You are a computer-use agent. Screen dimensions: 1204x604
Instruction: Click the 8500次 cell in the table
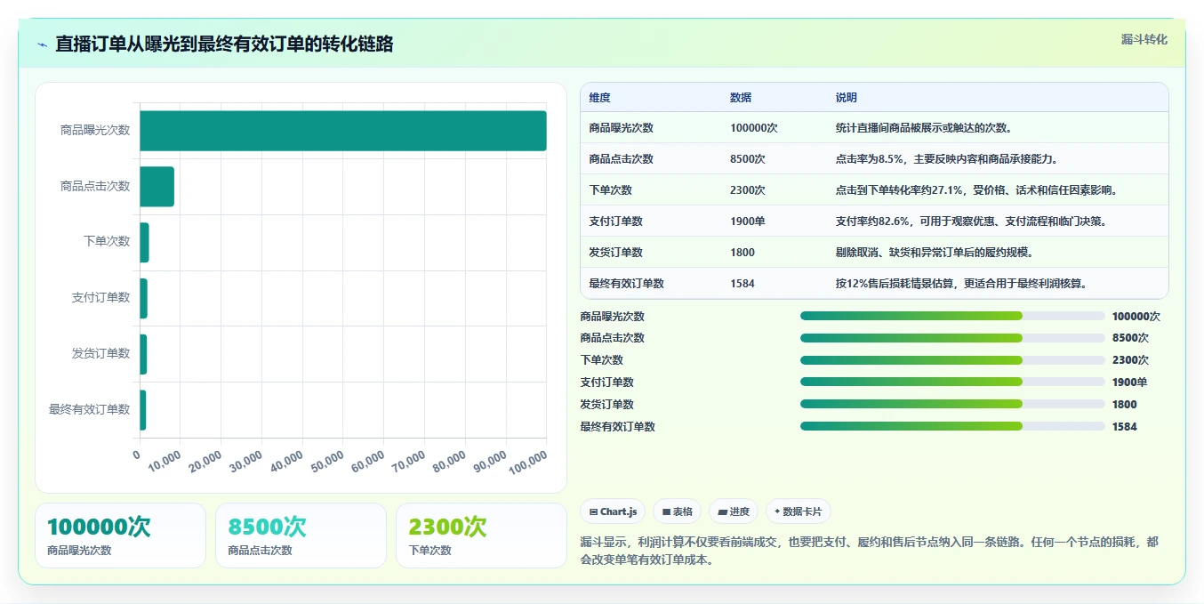(748, 159)
